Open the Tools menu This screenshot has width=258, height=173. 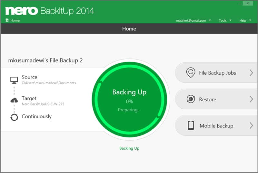[x=225, y=20]
